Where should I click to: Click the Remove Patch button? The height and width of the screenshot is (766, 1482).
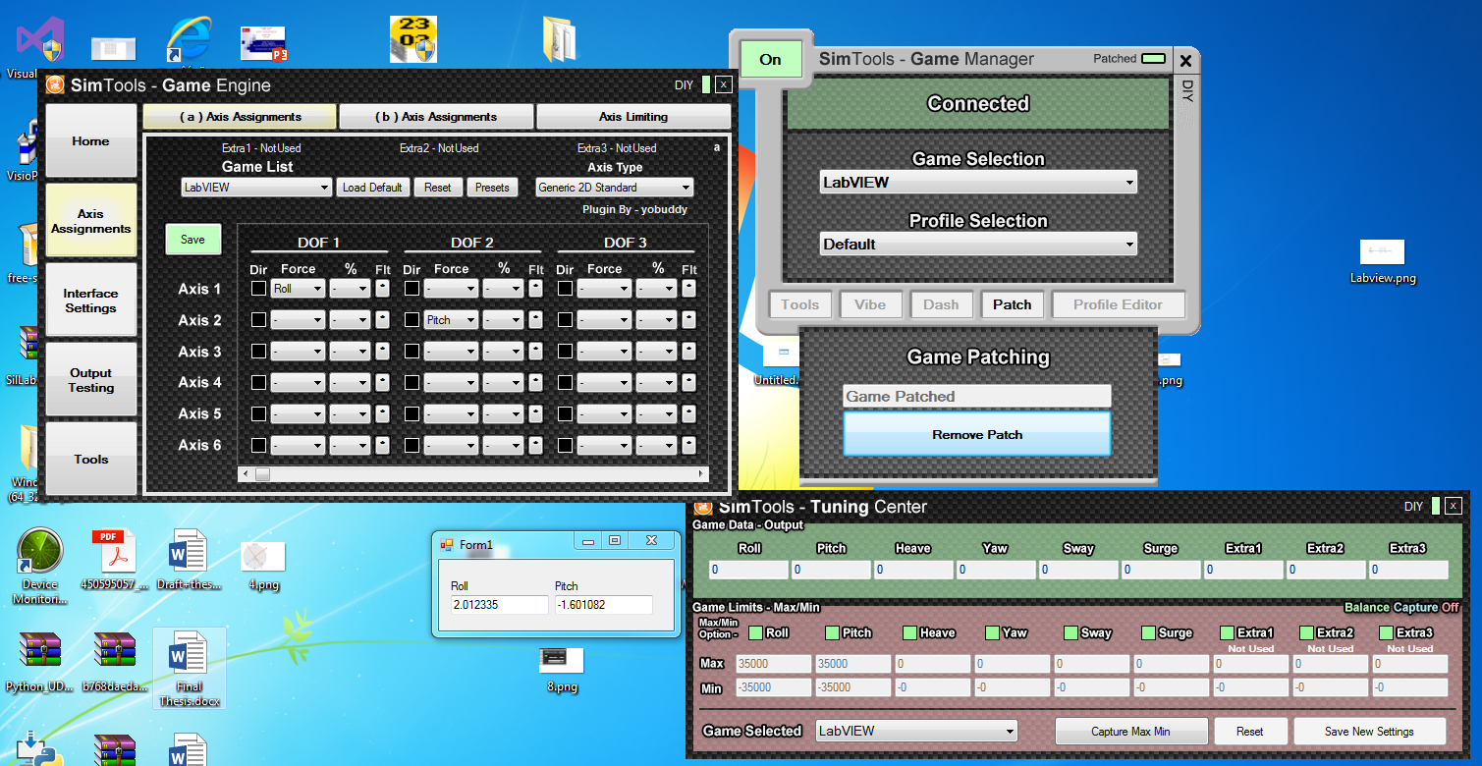(976, 434)
